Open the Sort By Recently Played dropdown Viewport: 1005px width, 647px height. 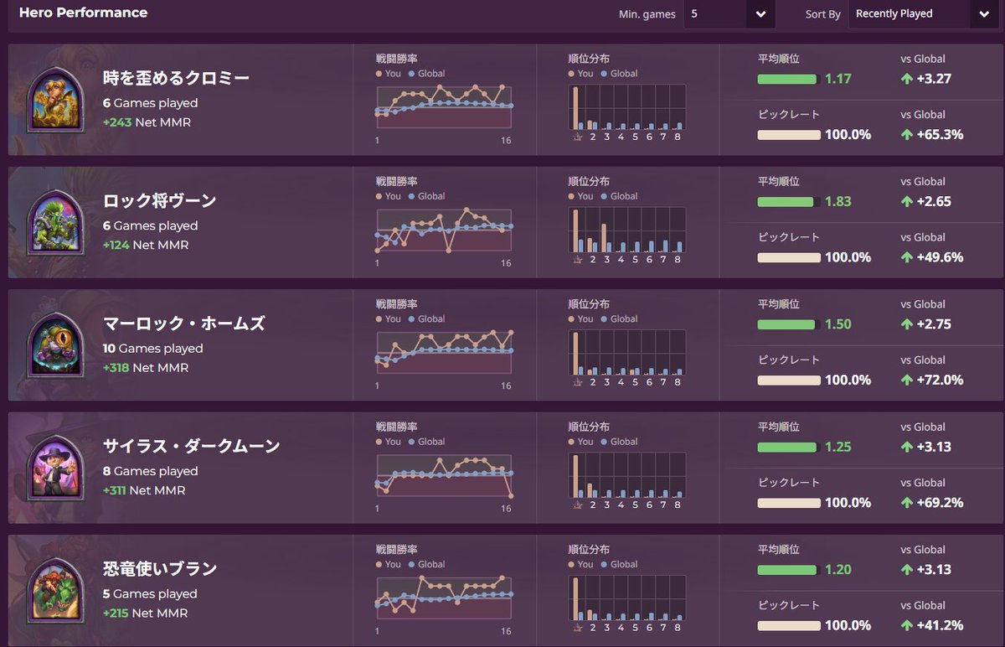click(x=923, y=14)
